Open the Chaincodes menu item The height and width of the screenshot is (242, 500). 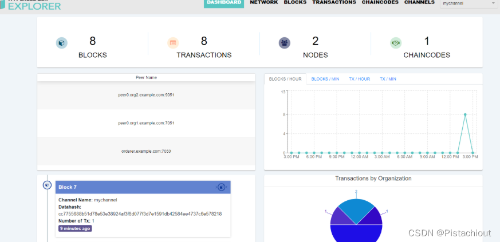tap(380, 2)
